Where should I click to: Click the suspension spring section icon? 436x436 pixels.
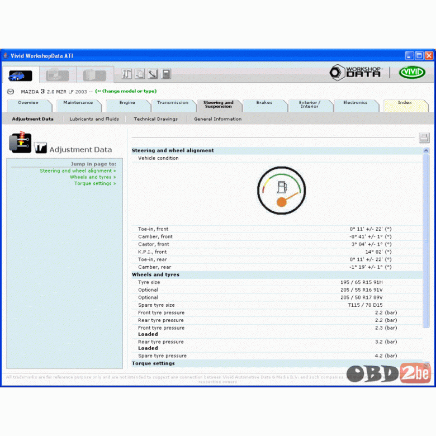coord(20,142)
